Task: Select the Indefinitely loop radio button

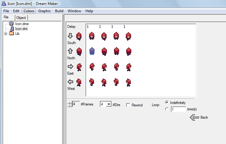Action: (167, 102)
